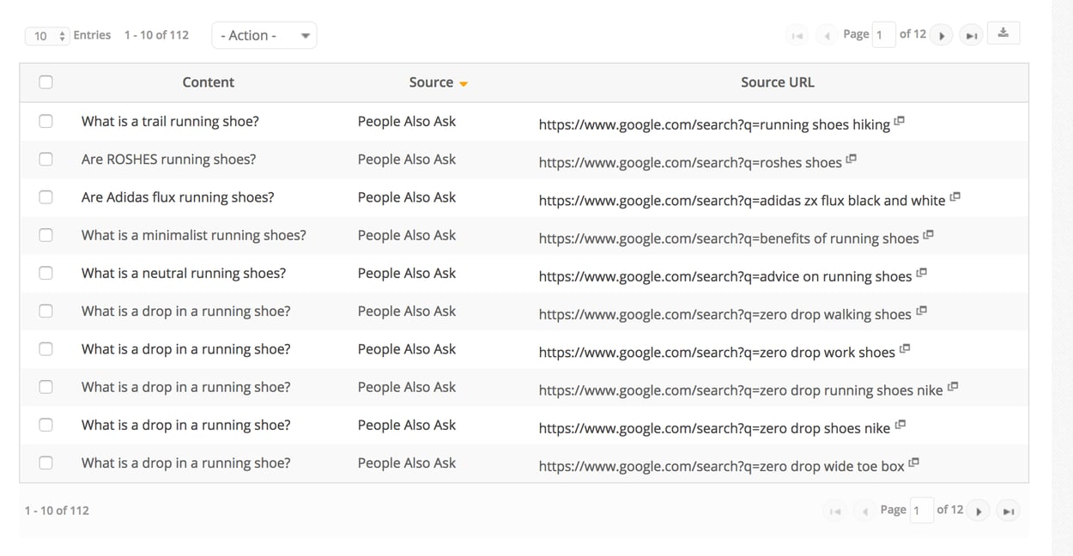Sort by the Source column header
This screenshot has height=556, width=1073.
click(x=431, y=82)
